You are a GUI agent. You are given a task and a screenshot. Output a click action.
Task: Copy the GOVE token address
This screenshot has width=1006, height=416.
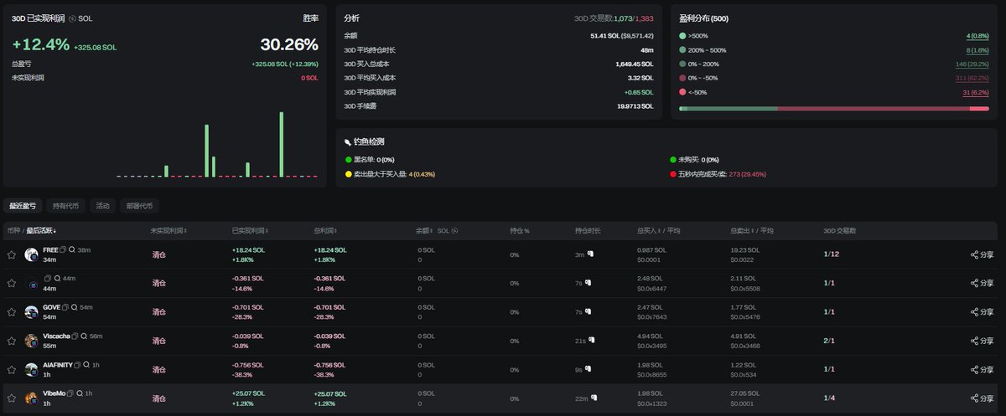coord(65,308)
